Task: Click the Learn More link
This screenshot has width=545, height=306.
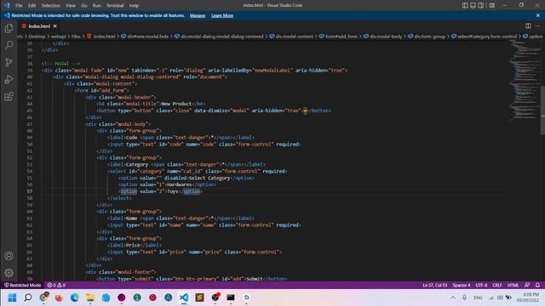Action: (x=222, y=15)
